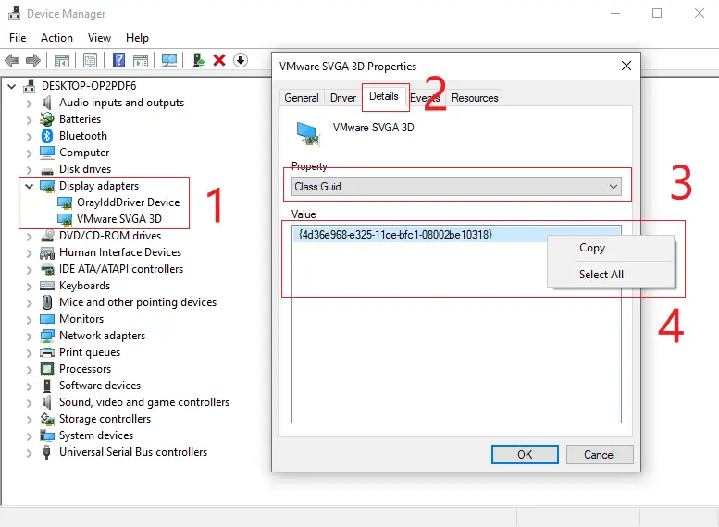719x527 pixels.
Task: Switch to the Details tab
Action: [384, 96]
